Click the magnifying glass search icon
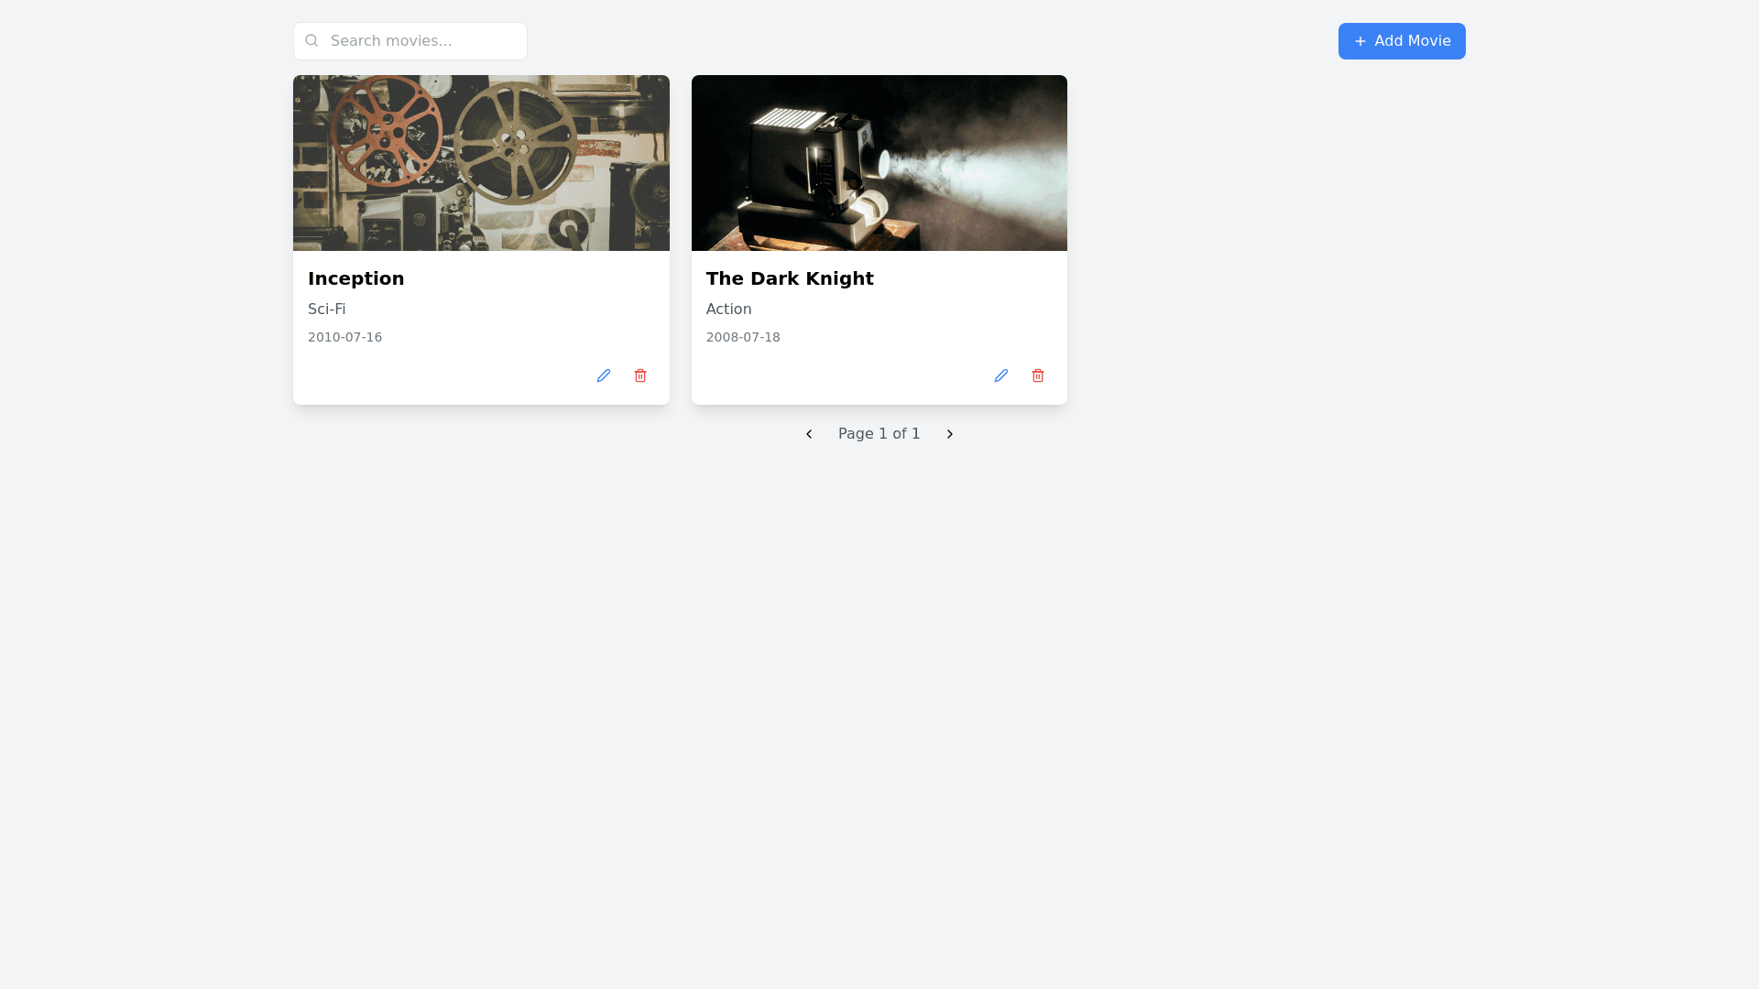The image size is (1759, 989). 311,40
